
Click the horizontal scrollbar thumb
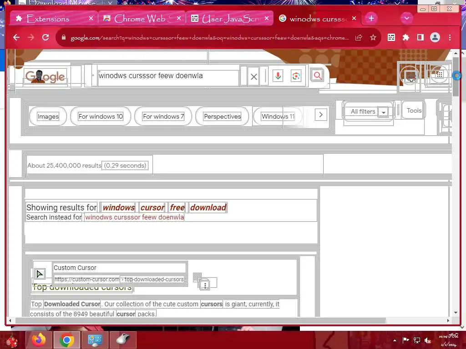pyautogui.click(x=201, y=320)
